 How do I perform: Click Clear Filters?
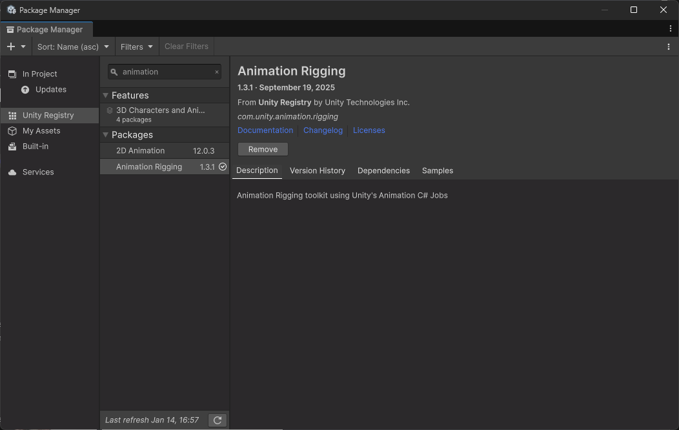(186, 46)
